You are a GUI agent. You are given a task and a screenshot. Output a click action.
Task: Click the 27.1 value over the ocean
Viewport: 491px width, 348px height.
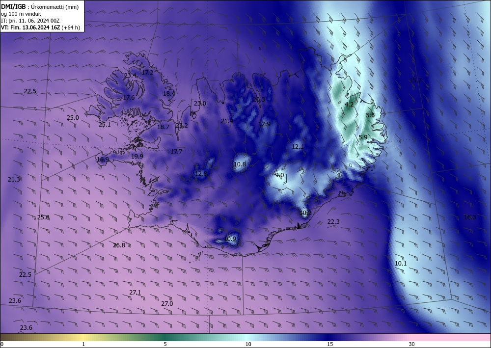click(x=135, y=293)
